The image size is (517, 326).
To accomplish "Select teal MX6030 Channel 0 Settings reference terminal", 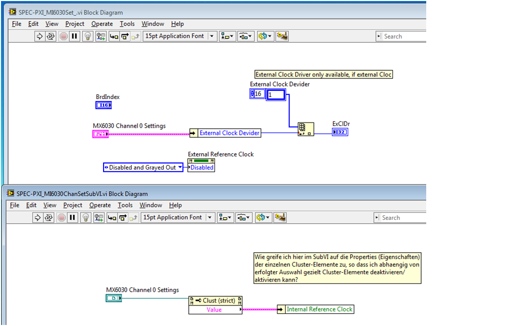I will point(114,298).
